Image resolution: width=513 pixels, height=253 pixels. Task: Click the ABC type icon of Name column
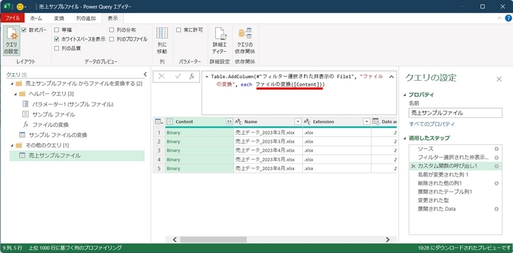pyautogui.click(x=239, y=122)
